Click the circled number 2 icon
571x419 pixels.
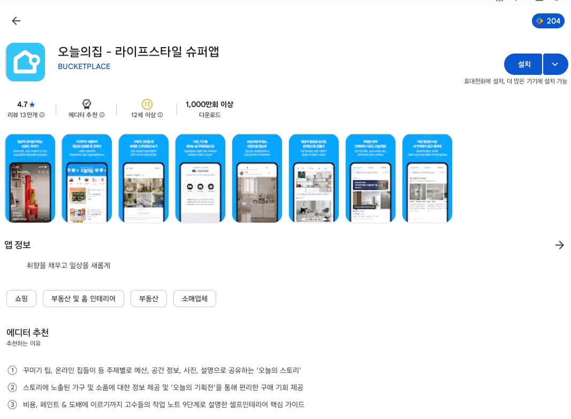coord(12,387)
